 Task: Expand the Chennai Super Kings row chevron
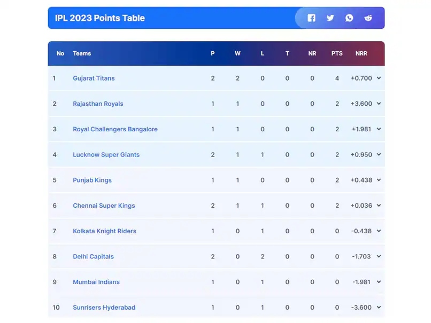tap(379, 206)
